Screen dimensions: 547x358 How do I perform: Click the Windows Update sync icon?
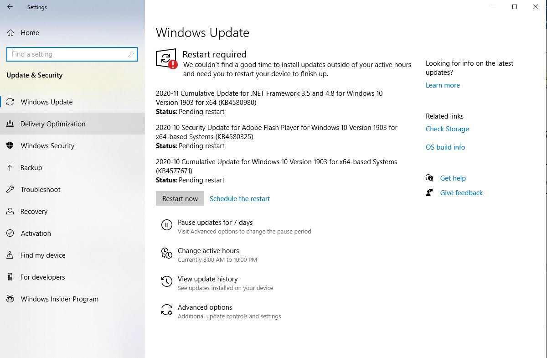point(10,102)
